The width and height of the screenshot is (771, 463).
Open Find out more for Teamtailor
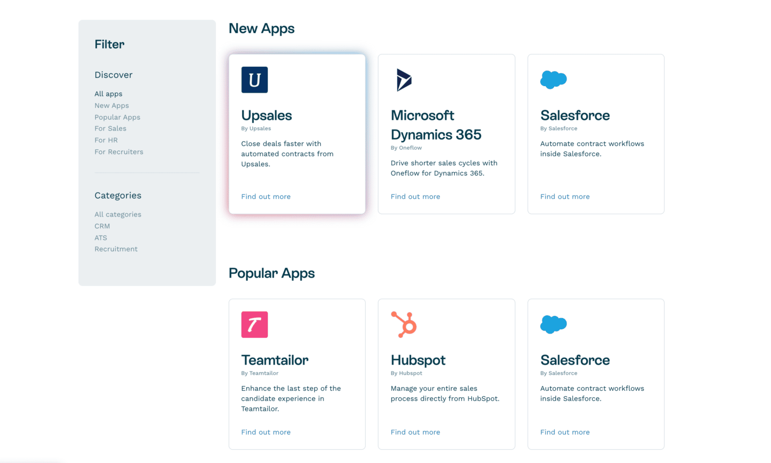tap(266, 432)
